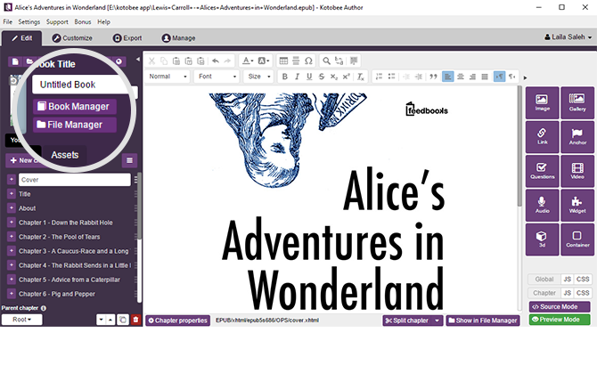Enable left text alignment
This screenshot has width=597, height=365.
pyautogui.click(x=447, y=77)
